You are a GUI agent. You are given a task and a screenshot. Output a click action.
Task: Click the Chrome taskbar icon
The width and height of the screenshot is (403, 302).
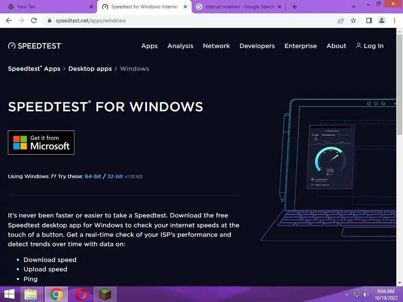(x=56, y=294)
